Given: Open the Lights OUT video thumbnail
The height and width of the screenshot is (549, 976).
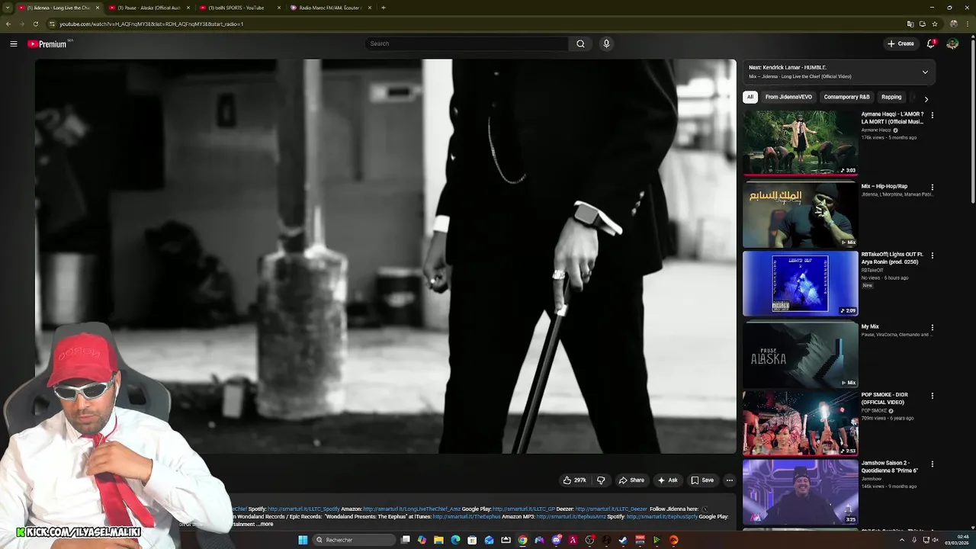Looking at the screenshot, I should [800, 283].
